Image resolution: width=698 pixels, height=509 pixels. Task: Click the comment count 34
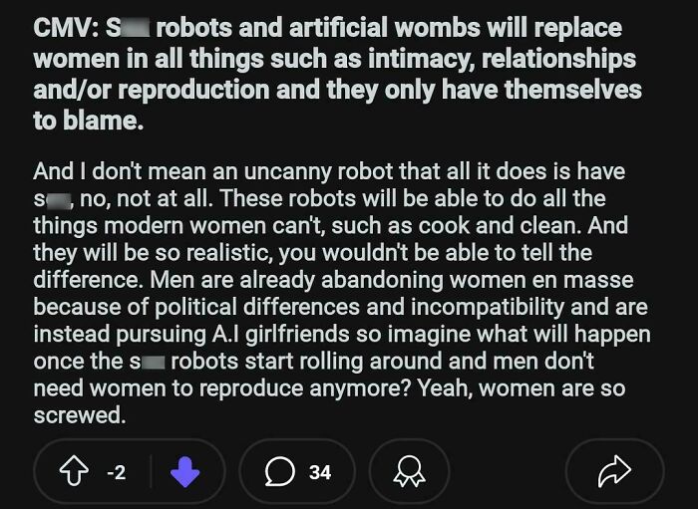click(x=320, y=472)
